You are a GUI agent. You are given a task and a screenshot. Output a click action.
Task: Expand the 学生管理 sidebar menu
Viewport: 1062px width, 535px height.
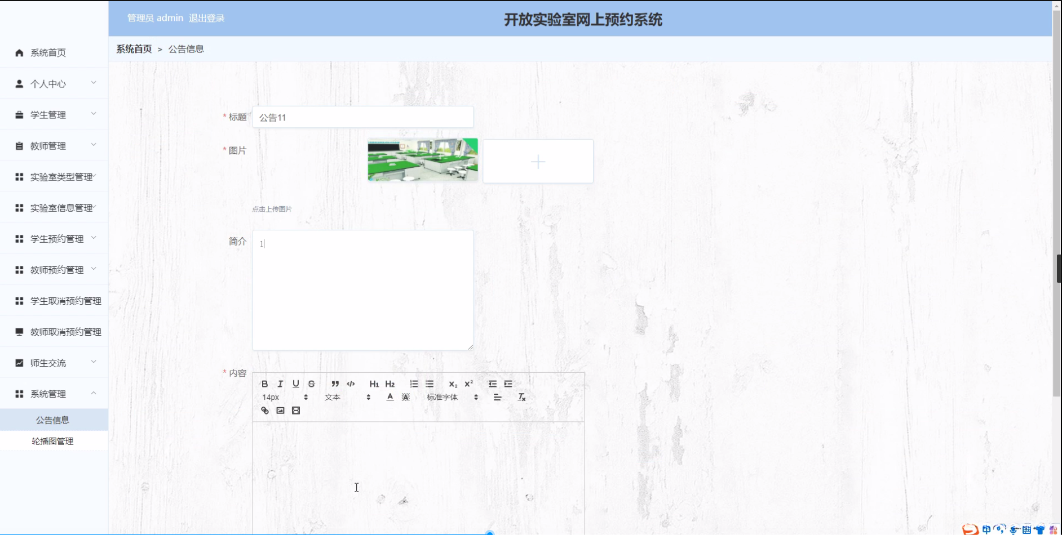[54, 115]
